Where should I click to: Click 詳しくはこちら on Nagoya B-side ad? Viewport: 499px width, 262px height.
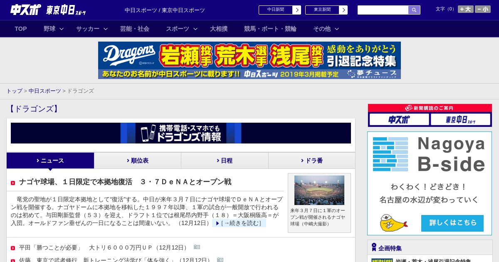(x=452, y=223)
